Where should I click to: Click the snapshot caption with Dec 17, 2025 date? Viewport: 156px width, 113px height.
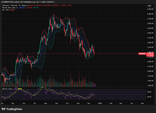[28, 2]
